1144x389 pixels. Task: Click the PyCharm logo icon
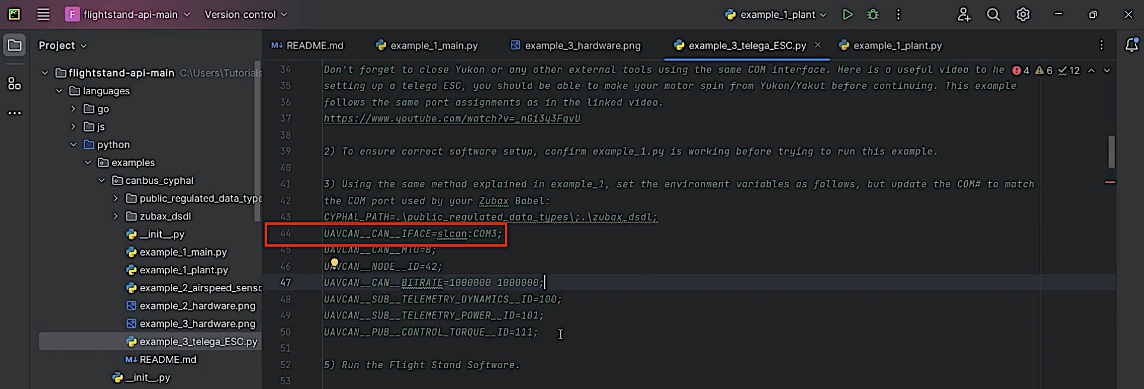[14, 14]
